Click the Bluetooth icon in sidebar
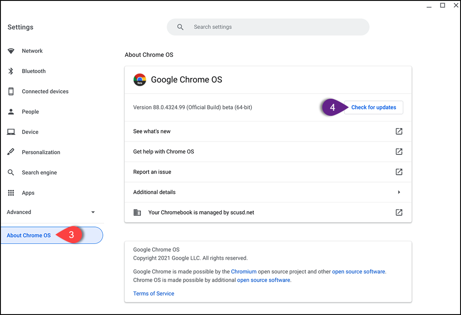The image size is (461, 315). point(11,71)
